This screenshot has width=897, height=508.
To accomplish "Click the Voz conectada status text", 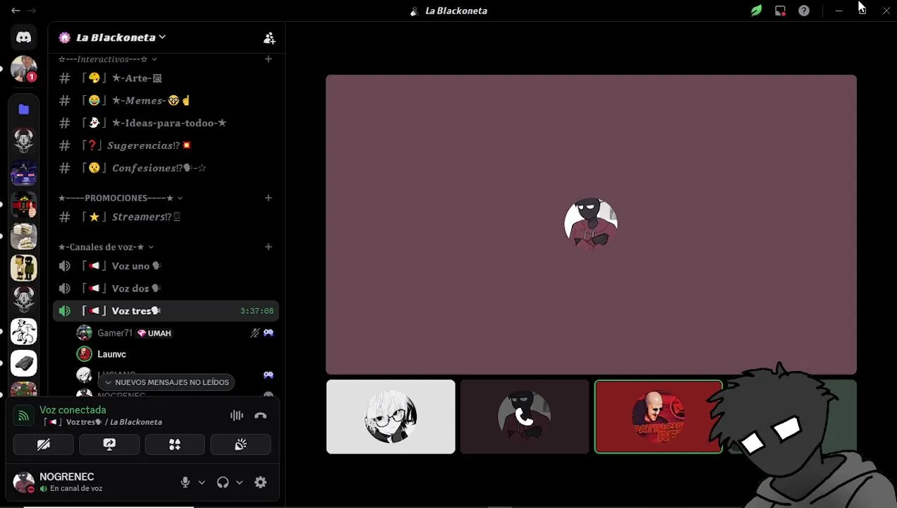I will (73, 410).
